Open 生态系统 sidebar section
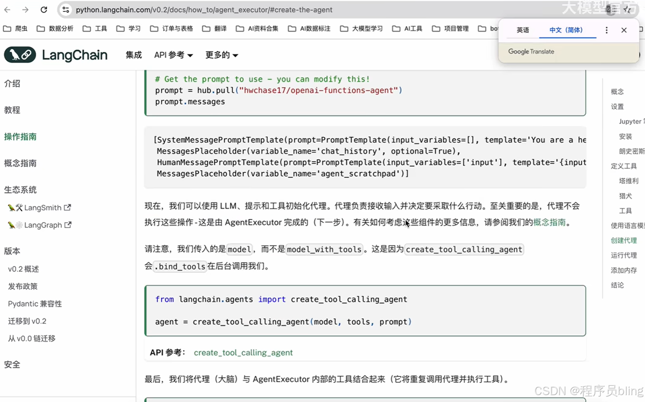 click(x=20, y=190)
